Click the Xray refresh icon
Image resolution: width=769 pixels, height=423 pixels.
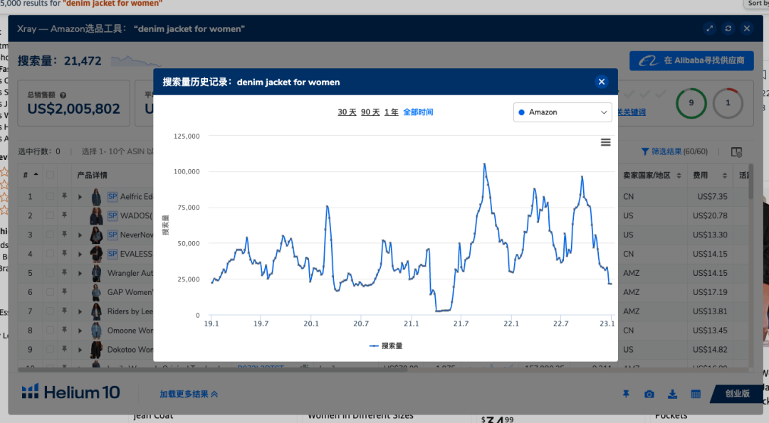click(x=728, y=28)
